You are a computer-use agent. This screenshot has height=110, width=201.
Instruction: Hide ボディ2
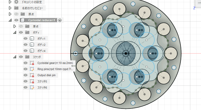(x=26, y=45)
